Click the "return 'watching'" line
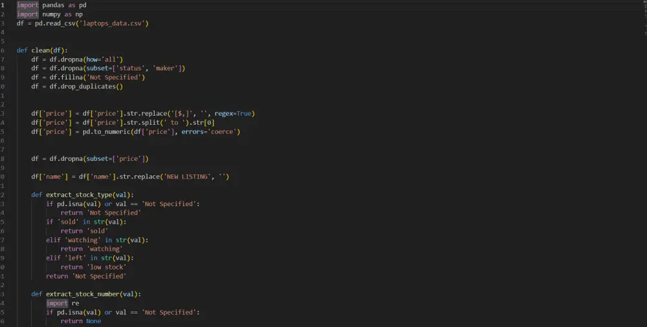647x327 pixels. click(92, 249)
